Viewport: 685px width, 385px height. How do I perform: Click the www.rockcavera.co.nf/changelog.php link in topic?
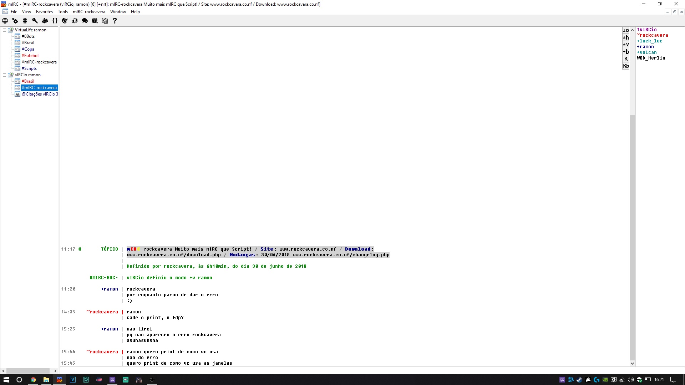[x=341, y=255]
